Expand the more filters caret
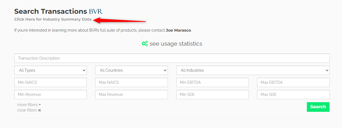Viewport: 342px width, 128px height. (x=40, y=105)
